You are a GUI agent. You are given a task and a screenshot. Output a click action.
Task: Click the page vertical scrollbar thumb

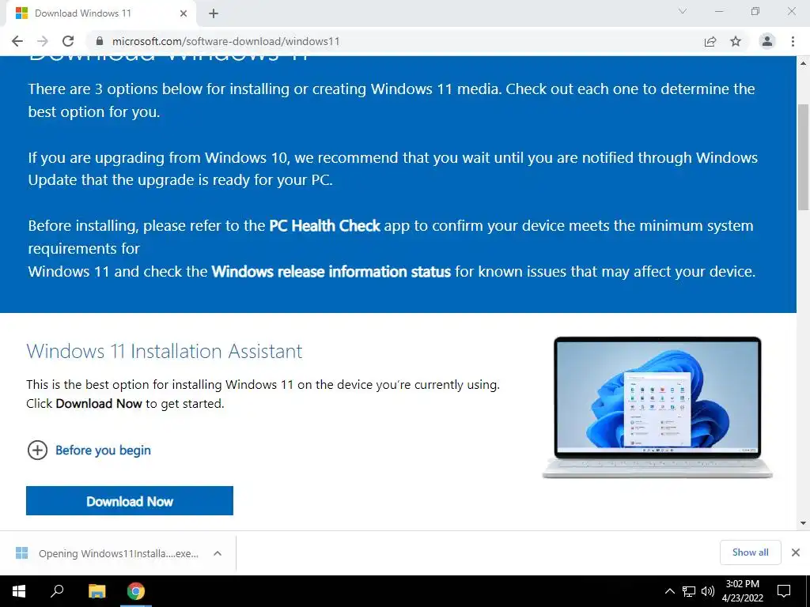(x=803, y=157)
